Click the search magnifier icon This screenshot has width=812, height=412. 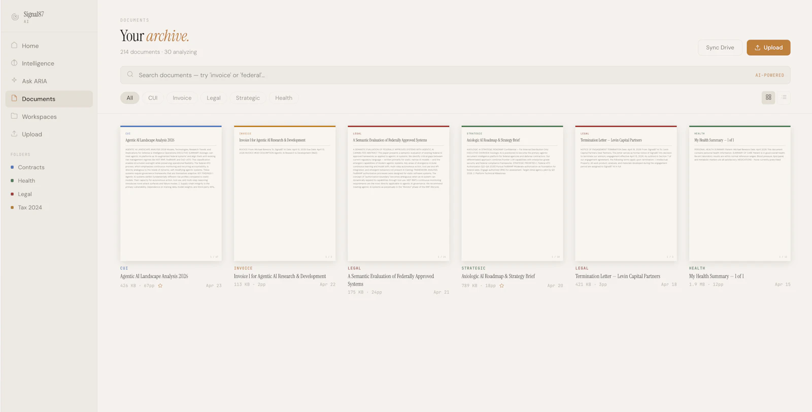[x=130, y=74]
